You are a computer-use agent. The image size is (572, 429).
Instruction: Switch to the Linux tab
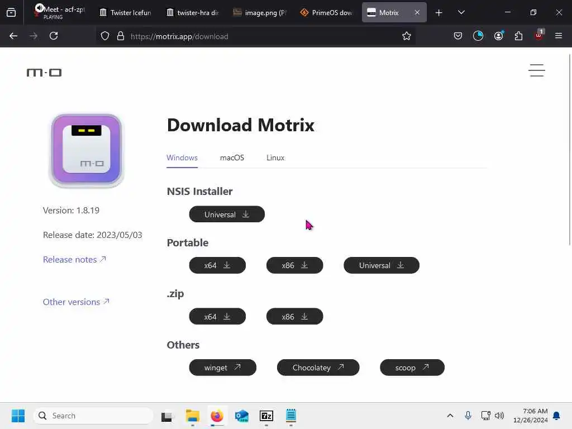tap(275, 158)
